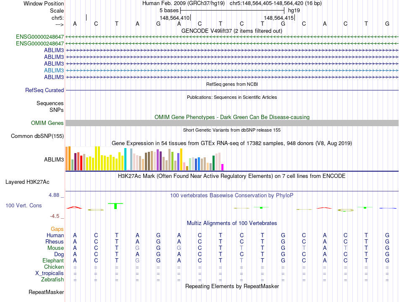Click the SNPs track label
Screen dimensions: 399x302
click(x=57, y=110)
